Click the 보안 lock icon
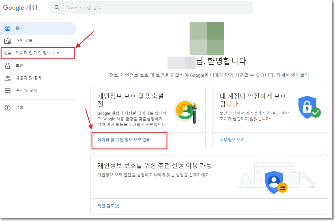 click(8, 66)
